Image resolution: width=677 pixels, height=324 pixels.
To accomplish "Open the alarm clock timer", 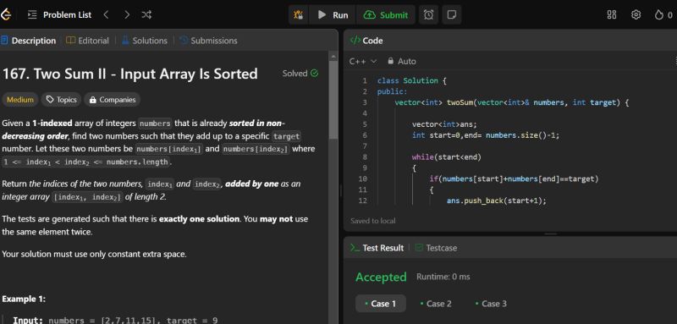I will [428, 14].
